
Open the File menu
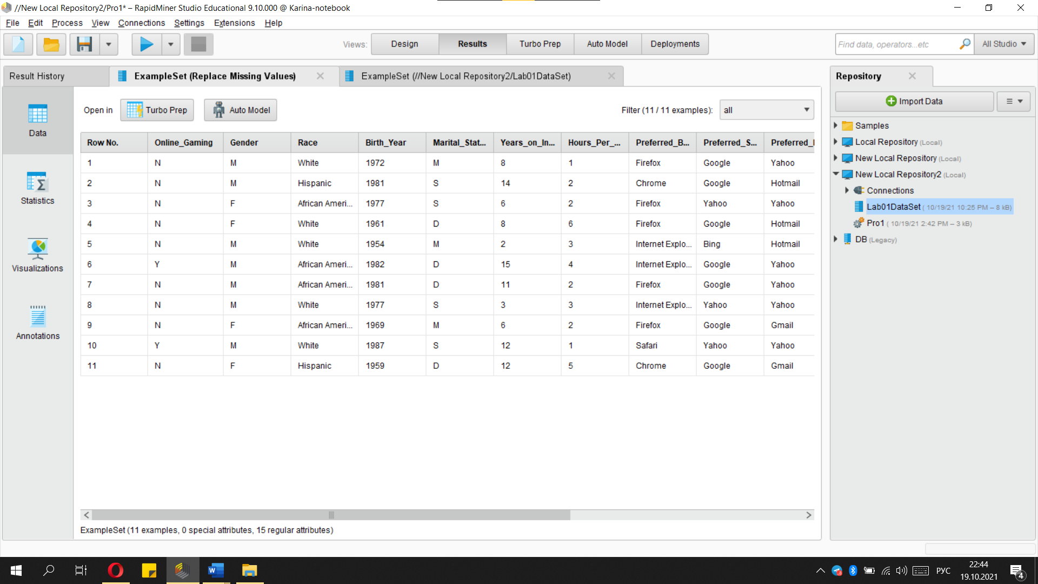pos(12,23)
